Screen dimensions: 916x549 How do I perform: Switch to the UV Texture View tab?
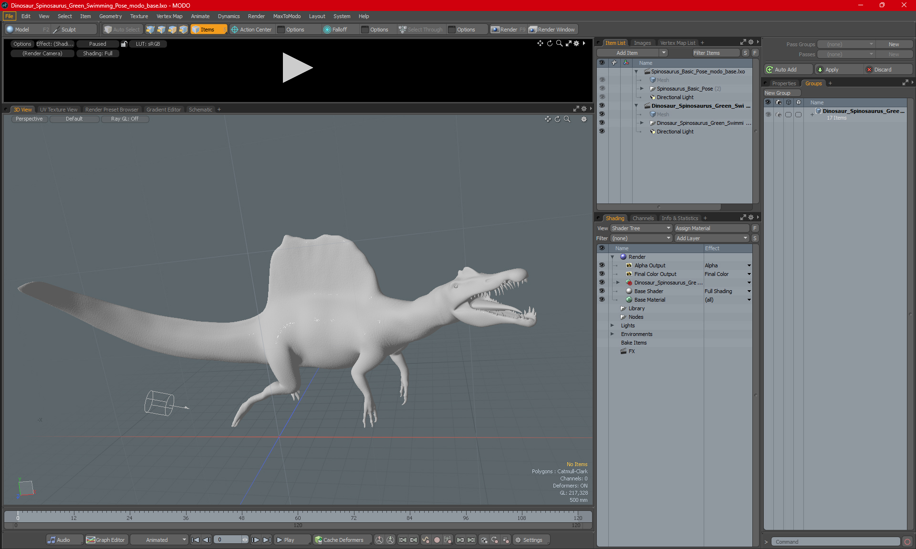coord(59,110)
